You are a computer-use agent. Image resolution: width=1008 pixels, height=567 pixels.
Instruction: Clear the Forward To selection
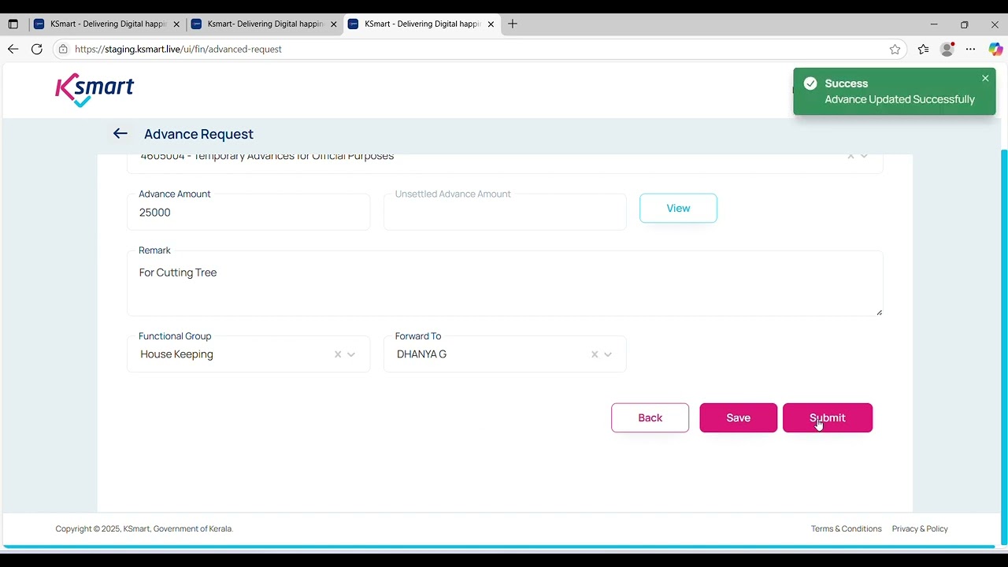coord(595,354)
